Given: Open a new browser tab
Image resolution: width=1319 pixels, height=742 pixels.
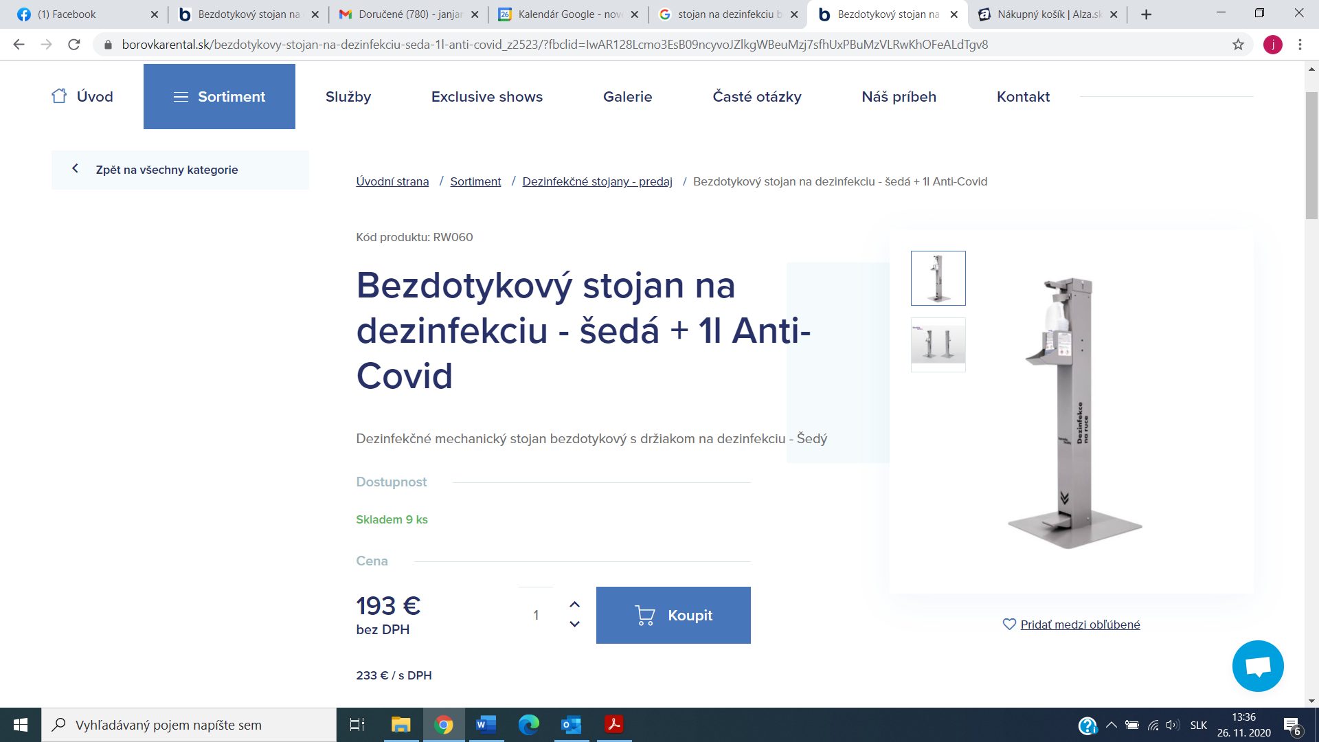Looking at the screenshot, I should pyautogui.click(x=1146, y=14).
